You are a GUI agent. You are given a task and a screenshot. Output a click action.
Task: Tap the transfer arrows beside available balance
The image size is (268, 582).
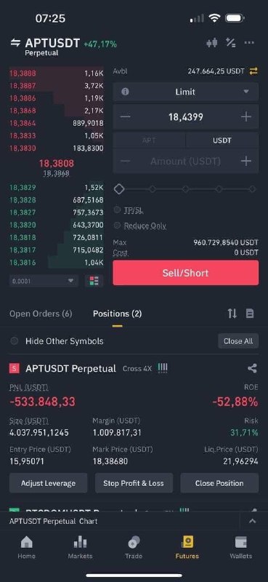(253, 71)
